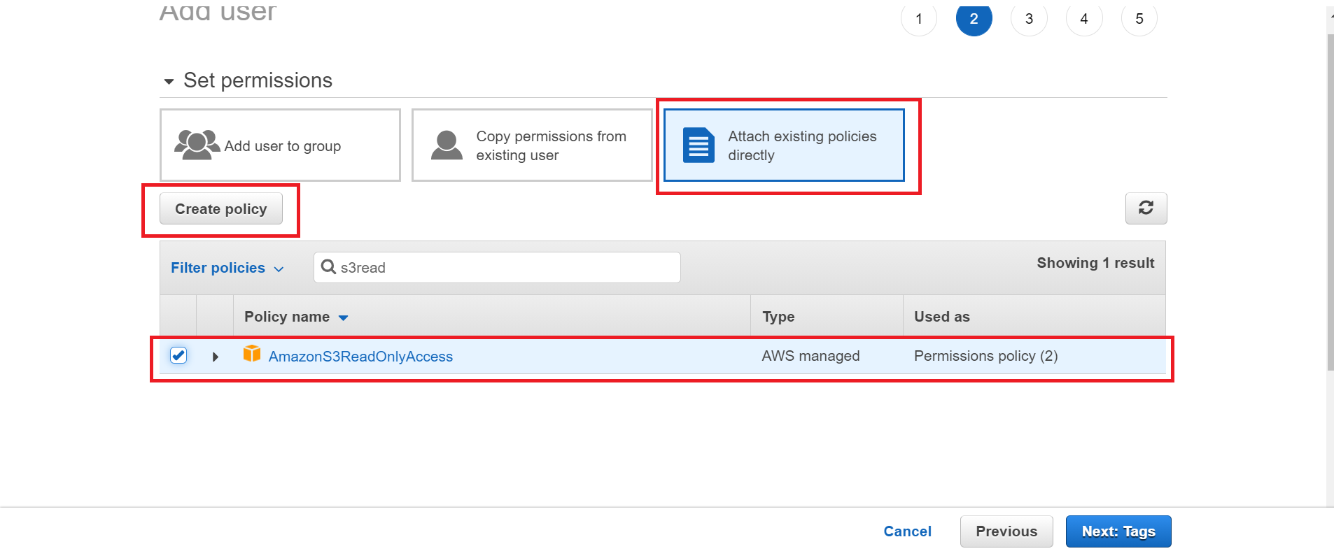Click the single user silhouette icon
The image size is (1334, 551).
point(447,145)
